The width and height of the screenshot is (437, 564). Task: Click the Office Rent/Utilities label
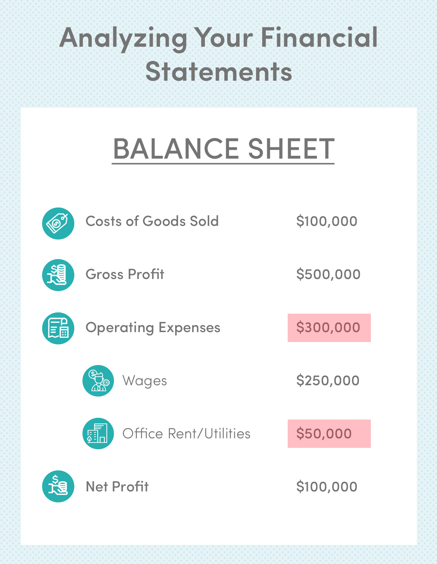[x=186, y=434]
